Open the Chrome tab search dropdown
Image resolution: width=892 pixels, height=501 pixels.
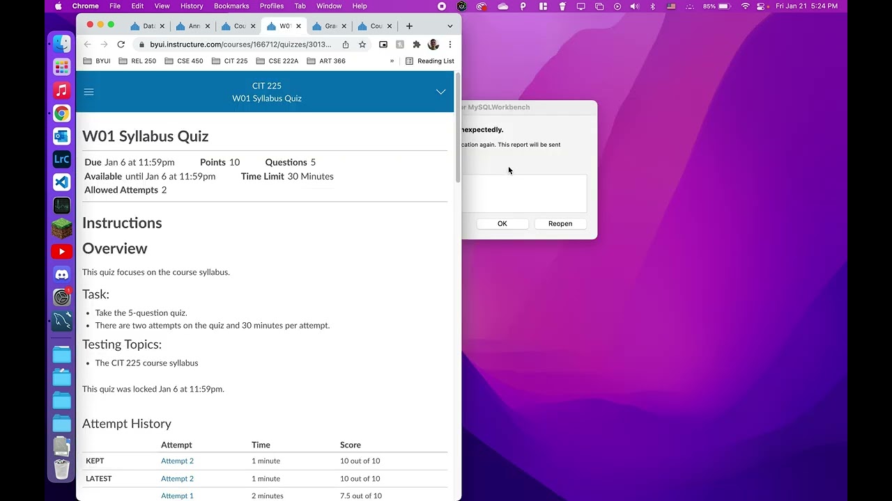tap(450, 26)
